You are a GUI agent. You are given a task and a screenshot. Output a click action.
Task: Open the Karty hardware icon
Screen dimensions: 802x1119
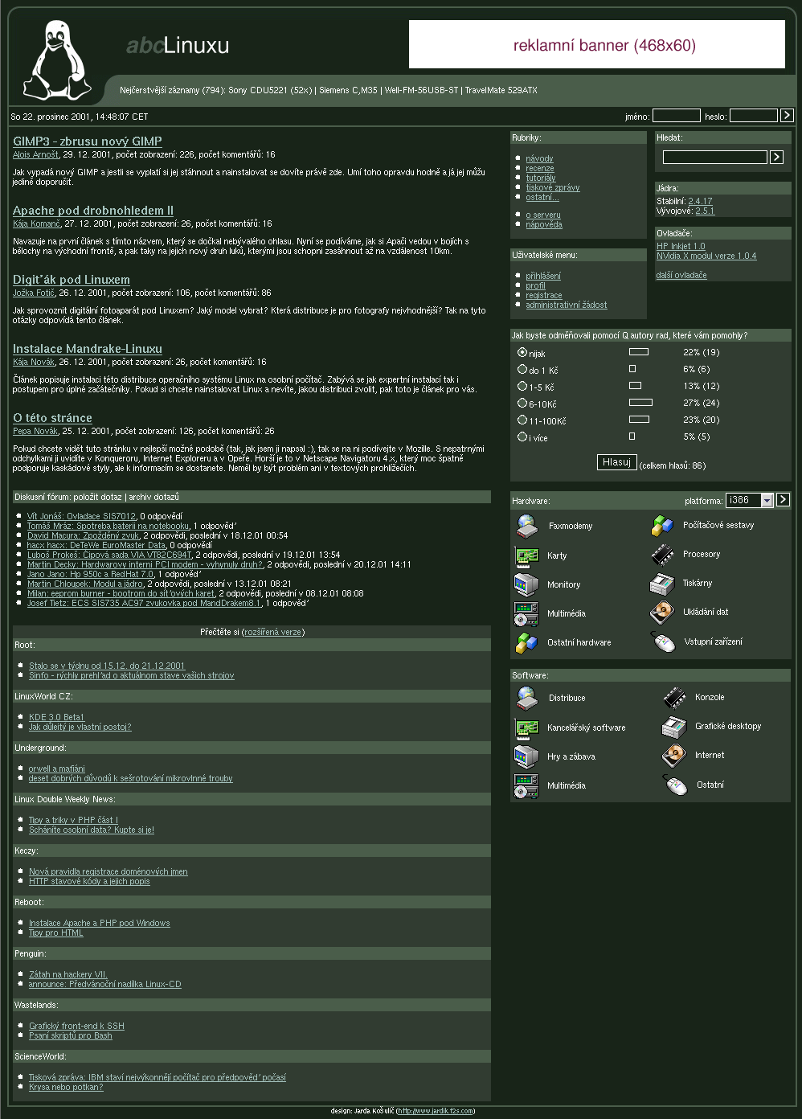tap(526, 555)
